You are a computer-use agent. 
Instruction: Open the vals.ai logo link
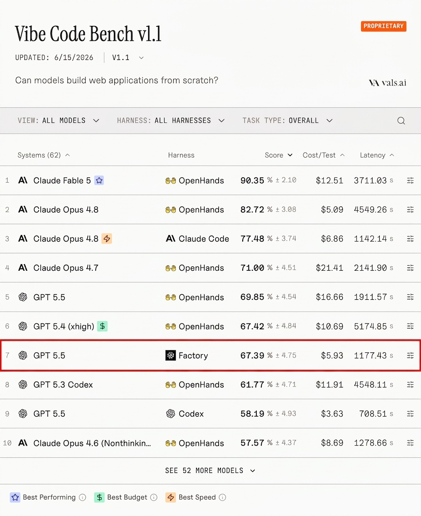pos(387,83)
